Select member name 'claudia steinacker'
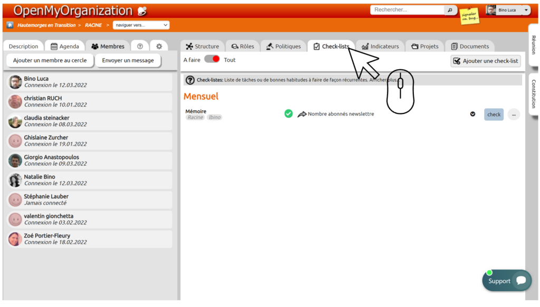 point(47,118)
